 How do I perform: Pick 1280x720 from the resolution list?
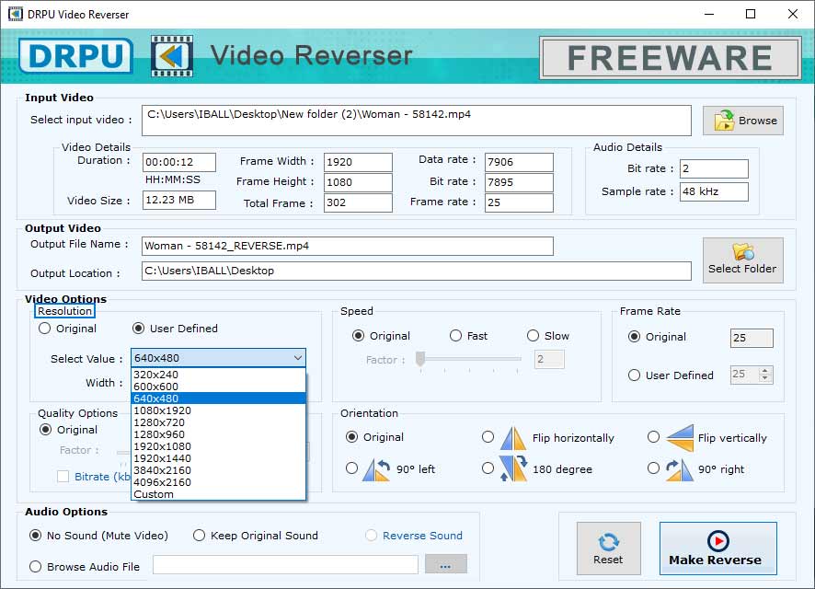pos(218,422)
